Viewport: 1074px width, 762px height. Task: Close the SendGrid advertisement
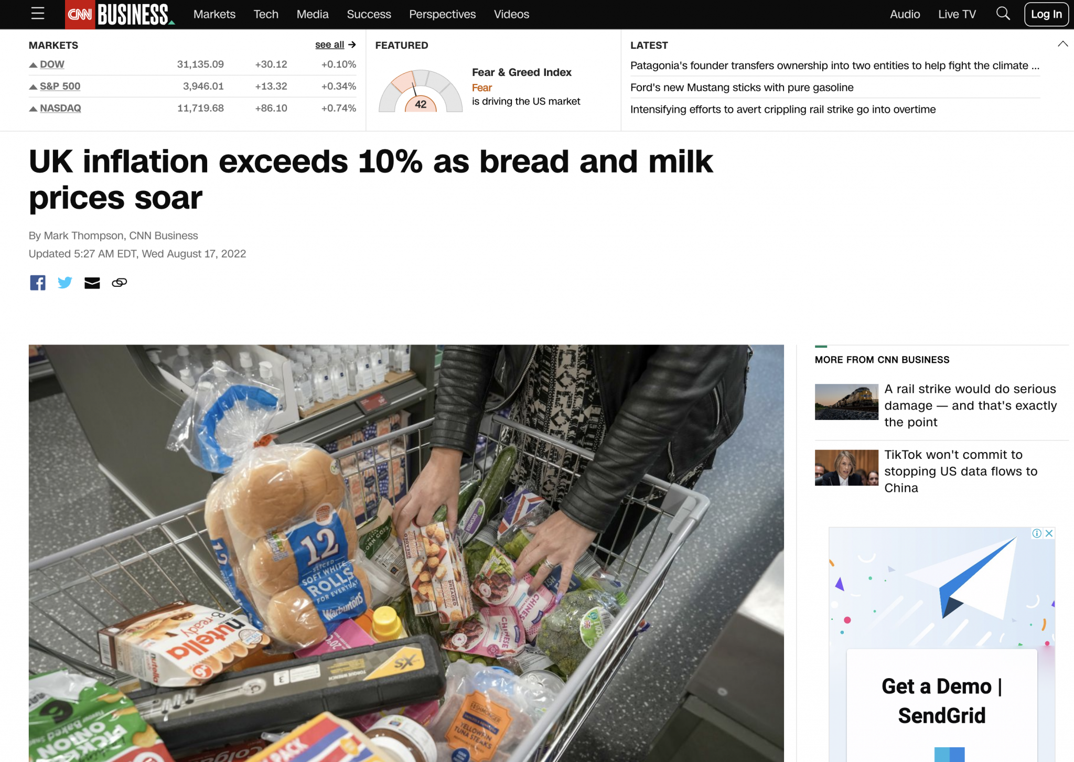point(1049,533)
